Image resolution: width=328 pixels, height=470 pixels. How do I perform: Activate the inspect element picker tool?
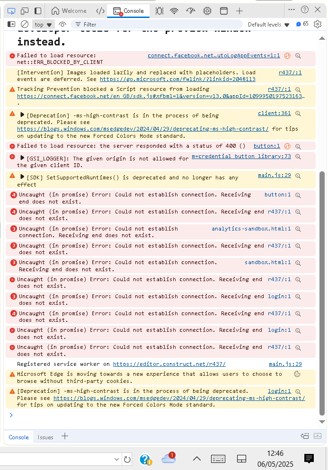click(11, 11)
